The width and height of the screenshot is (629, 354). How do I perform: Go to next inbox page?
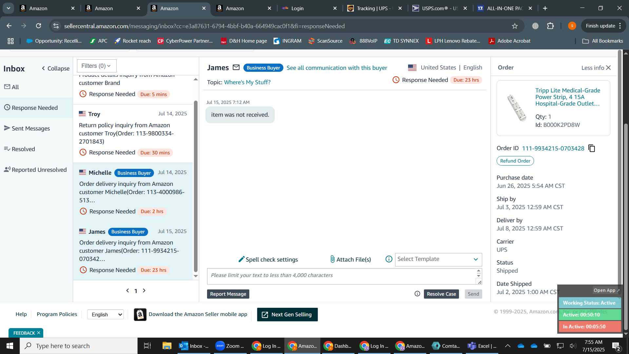pyautogui.click(x=144, y=290)
